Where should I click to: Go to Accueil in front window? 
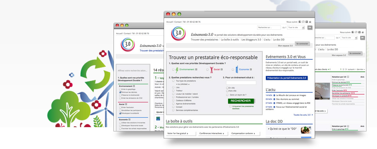pos(170,22)
